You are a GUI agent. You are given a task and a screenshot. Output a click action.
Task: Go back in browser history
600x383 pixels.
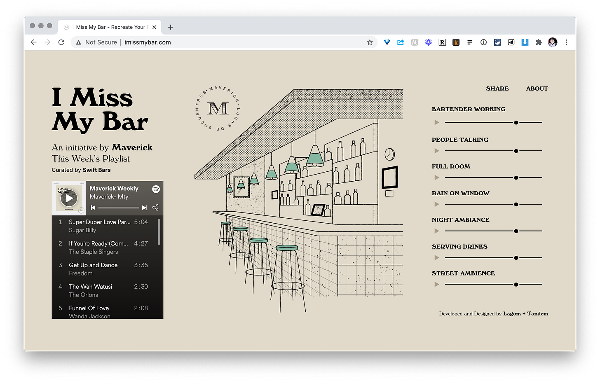coord(34,42)
